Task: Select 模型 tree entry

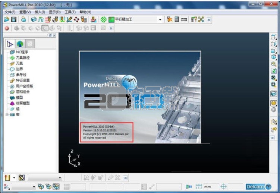Action: [19, 97]
